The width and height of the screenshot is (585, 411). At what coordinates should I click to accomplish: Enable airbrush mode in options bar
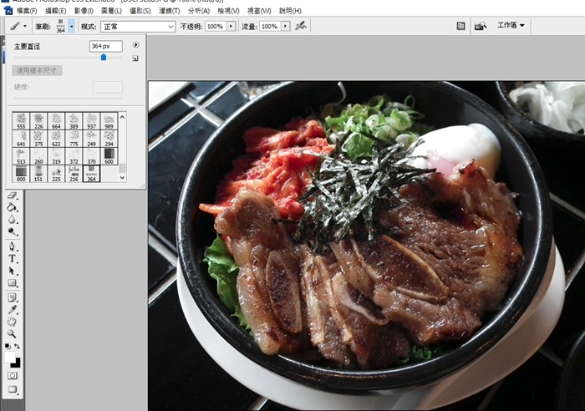pos(300,27)
